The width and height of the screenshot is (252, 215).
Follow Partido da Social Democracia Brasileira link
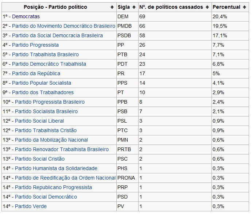point(57,35)
